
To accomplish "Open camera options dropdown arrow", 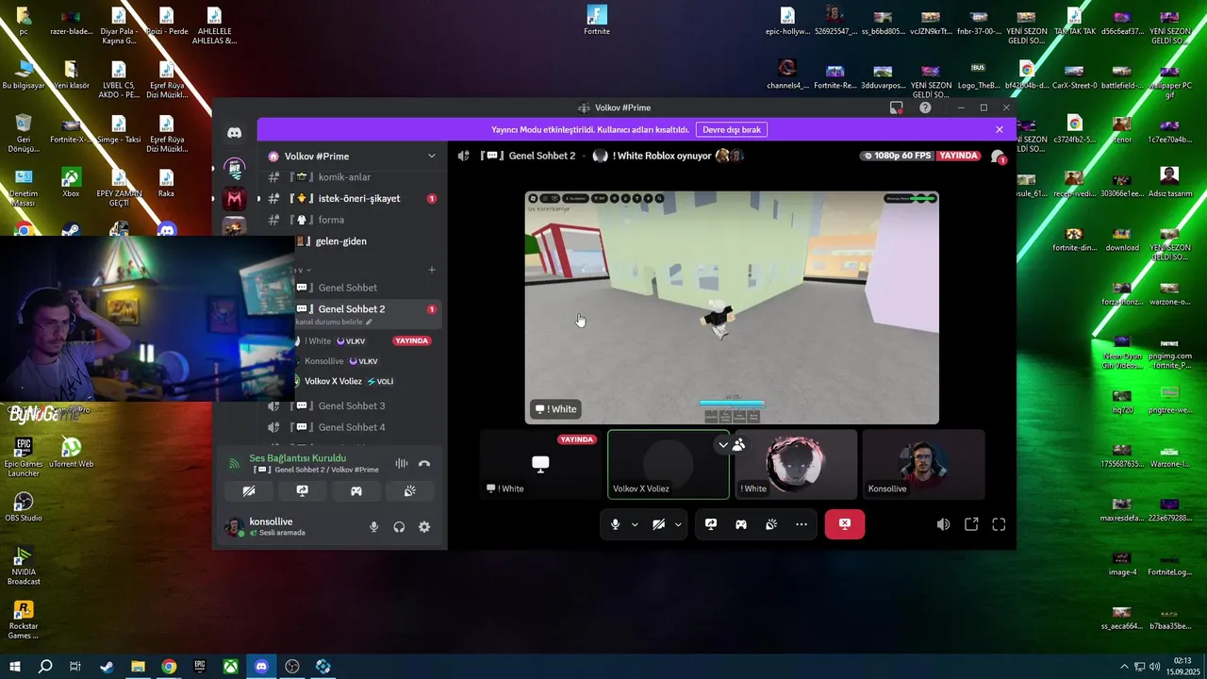I will (x=678, y=524).
